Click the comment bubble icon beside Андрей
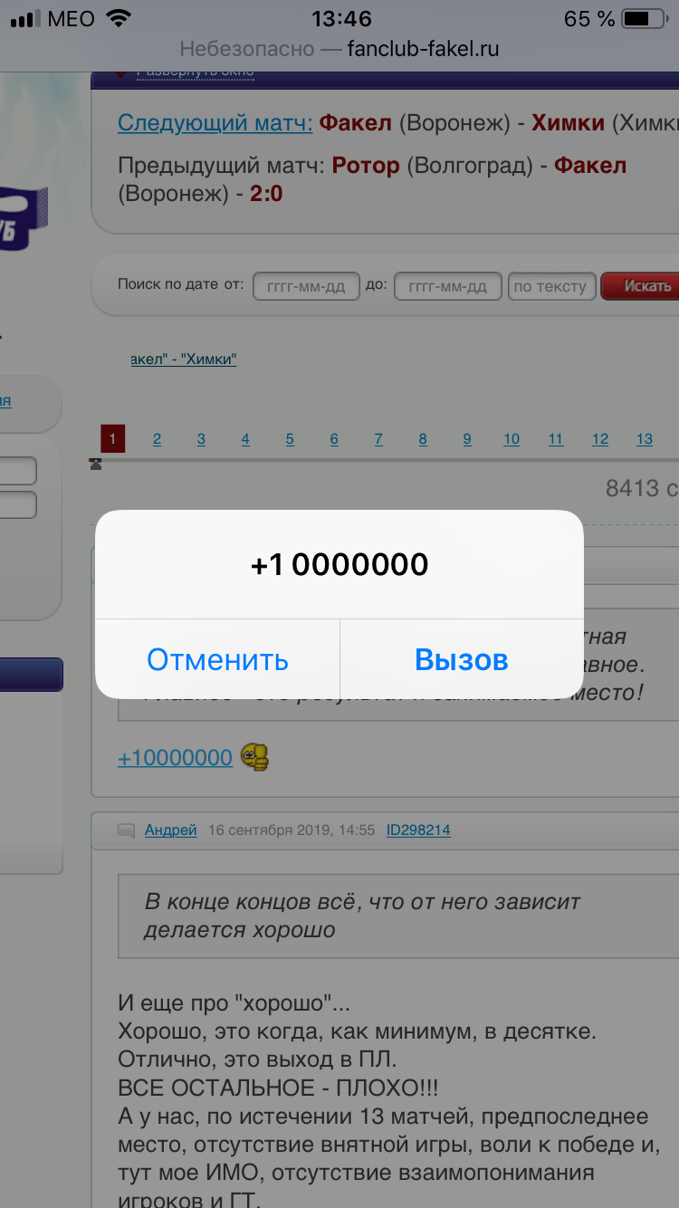This screenshot has width=679, height=1208. pyautogui.click(x=127, y=830)
